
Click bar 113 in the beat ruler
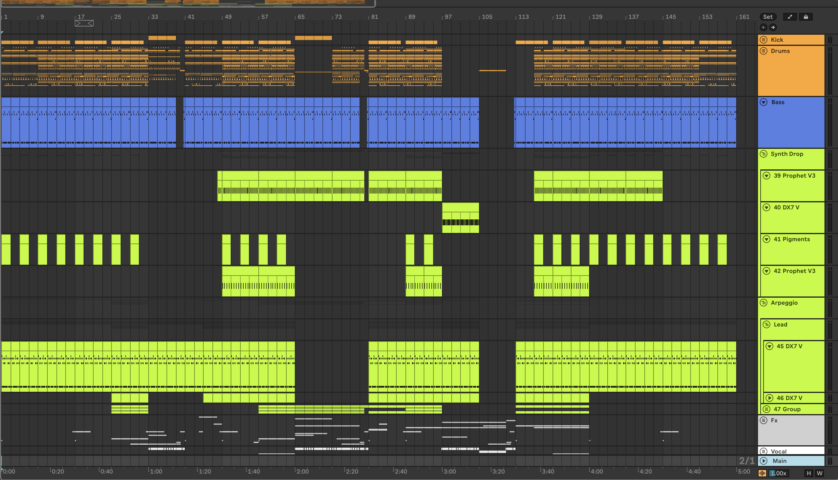(x=523, y=17)
